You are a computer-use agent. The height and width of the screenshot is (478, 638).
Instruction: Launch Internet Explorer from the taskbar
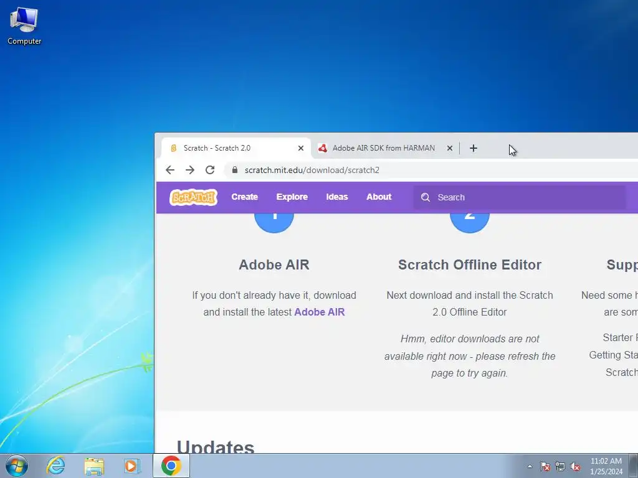coord(55,466)
